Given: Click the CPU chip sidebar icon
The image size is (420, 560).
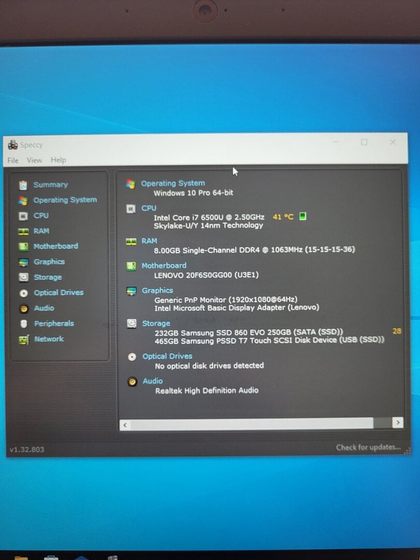Looking at the screenshot, I should click(23, 216).
